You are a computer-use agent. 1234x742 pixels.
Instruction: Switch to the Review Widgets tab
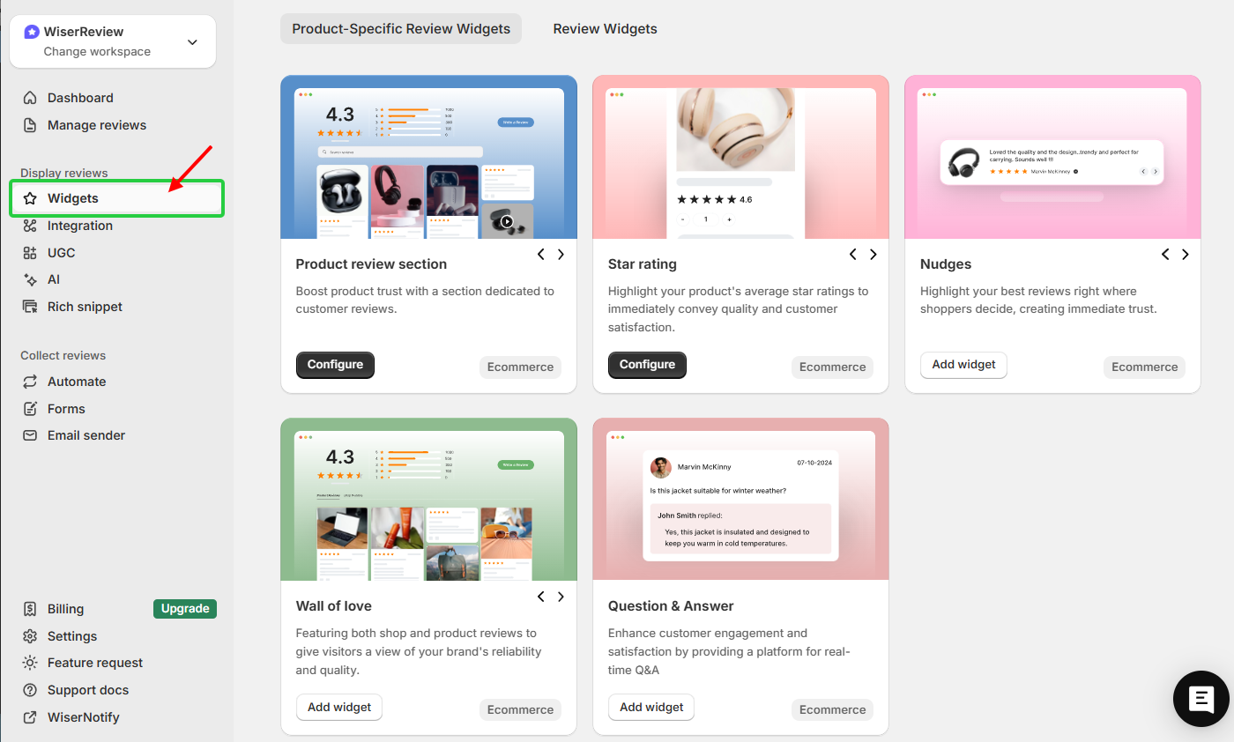605,28
